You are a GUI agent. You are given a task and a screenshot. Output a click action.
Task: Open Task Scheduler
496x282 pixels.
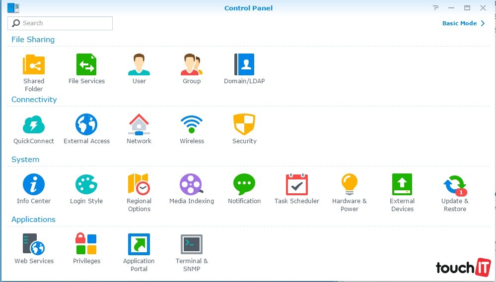[x=297, y=185]
